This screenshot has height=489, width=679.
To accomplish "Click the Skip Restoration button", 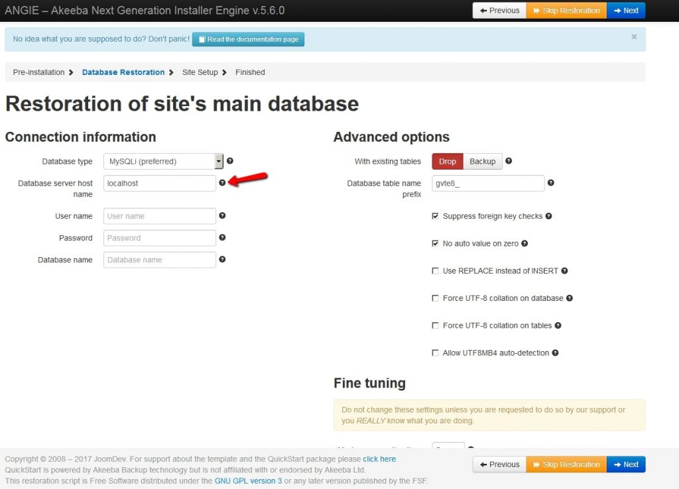I will [x=566, y=10].
